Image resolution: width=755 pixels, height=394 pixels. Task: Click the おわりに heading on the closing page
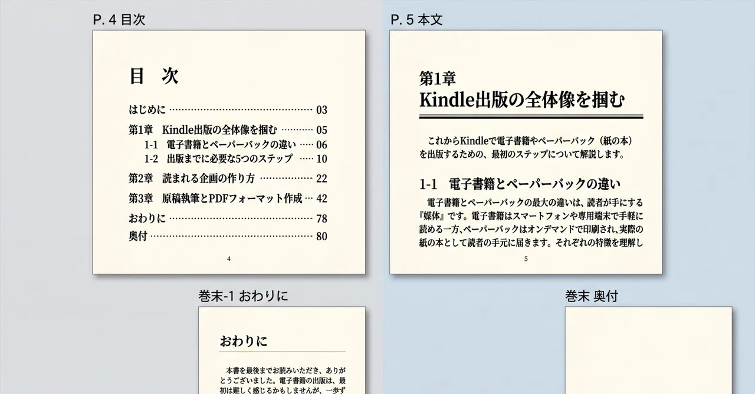[243, 341]
